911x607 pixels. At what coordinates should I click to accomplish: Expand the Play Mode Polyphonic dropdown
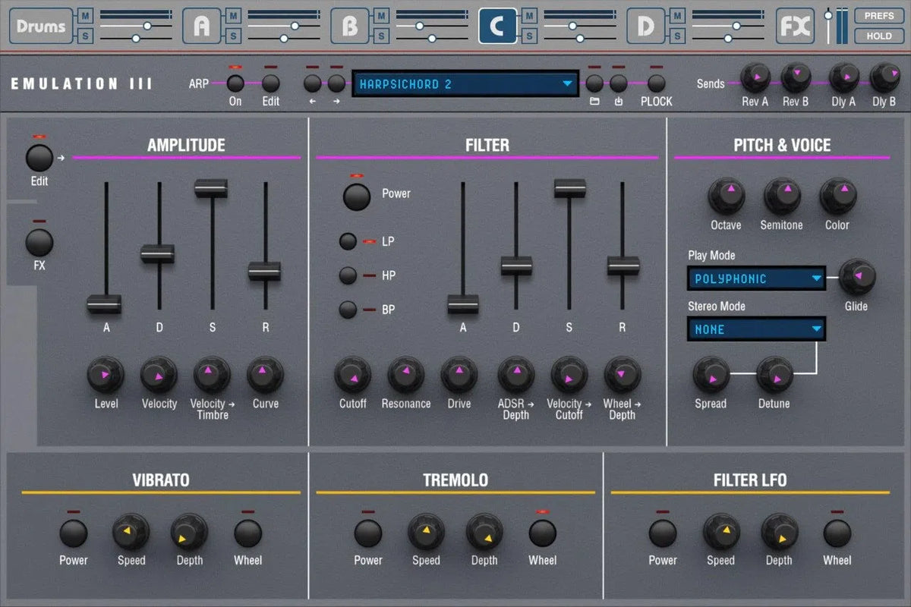point(755,279)
